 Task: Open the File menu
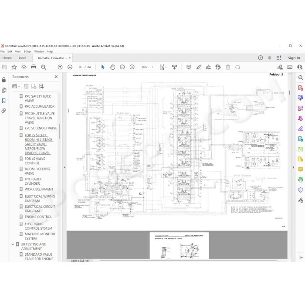2,51
